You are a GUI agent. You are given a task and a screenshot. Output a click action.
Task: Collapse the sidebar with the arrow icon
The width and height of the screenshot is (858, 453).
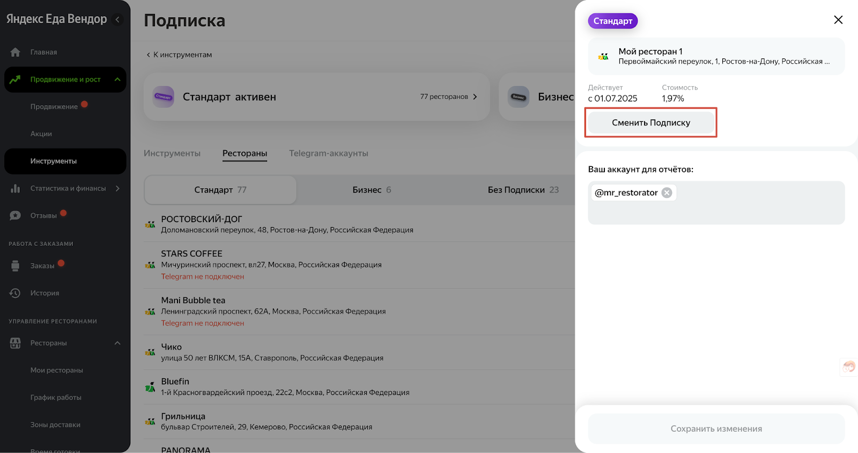117,19
